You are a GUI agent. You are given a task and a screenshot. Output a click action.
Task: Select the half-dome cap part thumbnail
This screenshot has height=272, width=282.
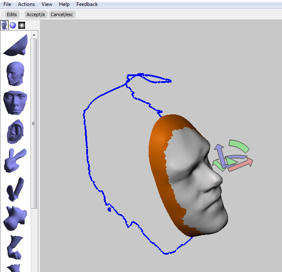(x=16, y=45)
